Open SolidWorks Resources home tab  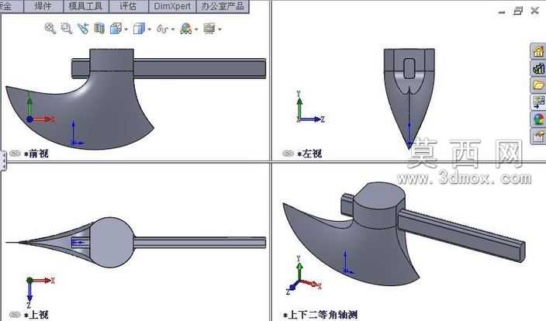[538, 51]
